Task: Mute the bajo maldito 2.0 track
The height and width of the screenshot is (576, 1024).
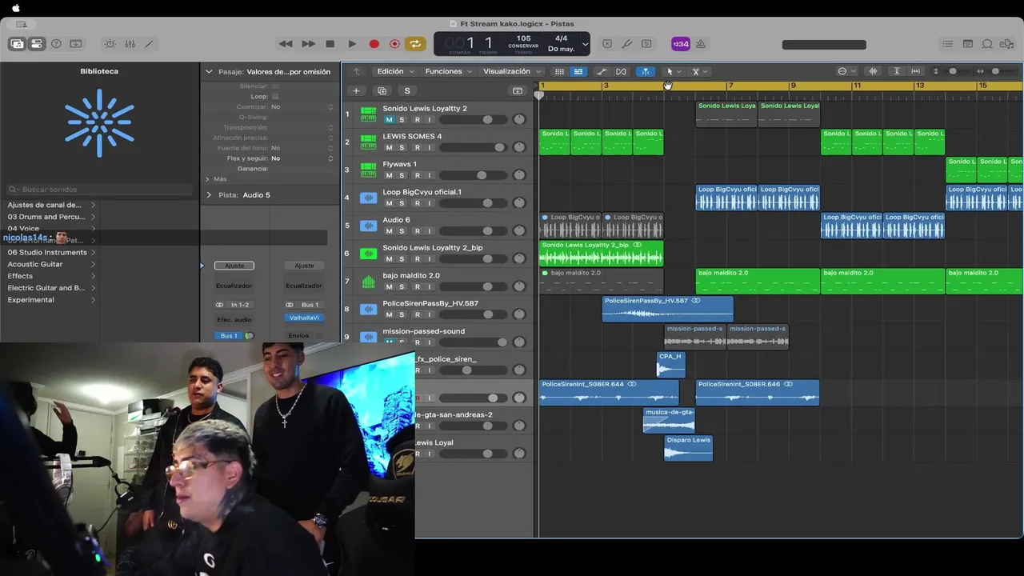Action: [390, 286]
